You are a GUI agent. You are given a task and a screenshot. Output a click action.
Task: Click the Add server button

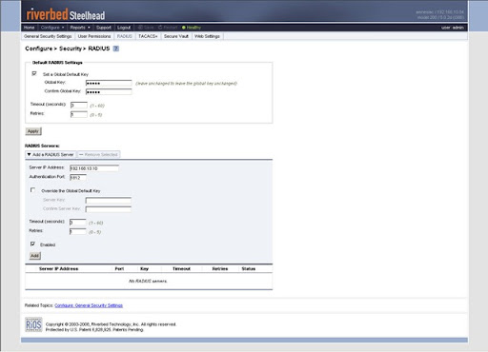pyautogui.click(x=34, y=256)
